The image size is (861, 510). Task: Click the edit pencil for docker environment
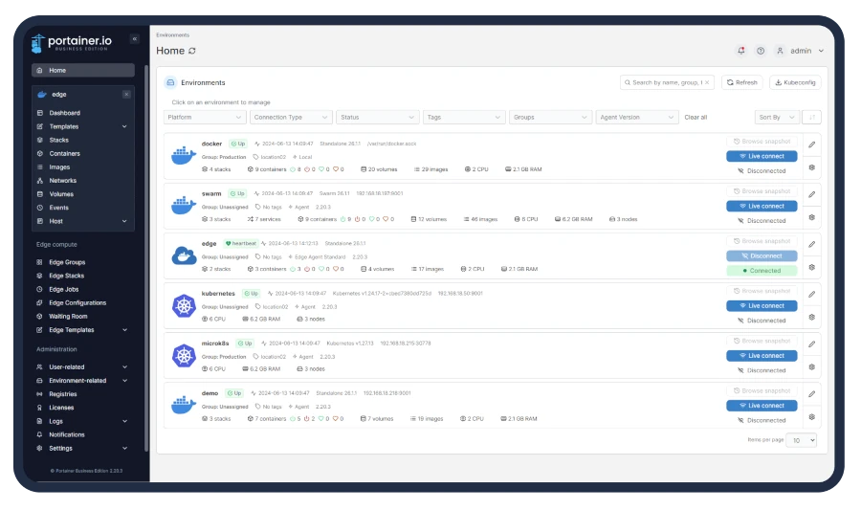click(811, 144)
